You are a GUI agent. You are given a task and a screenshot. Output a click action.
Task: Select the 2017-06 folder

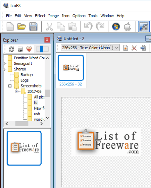34,91
